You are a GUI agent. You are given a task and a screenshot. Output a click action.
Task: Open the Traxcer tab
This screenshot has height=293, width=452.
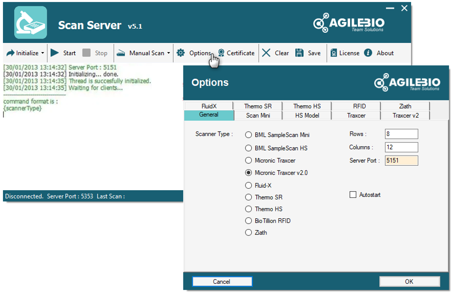click(356, 116)
